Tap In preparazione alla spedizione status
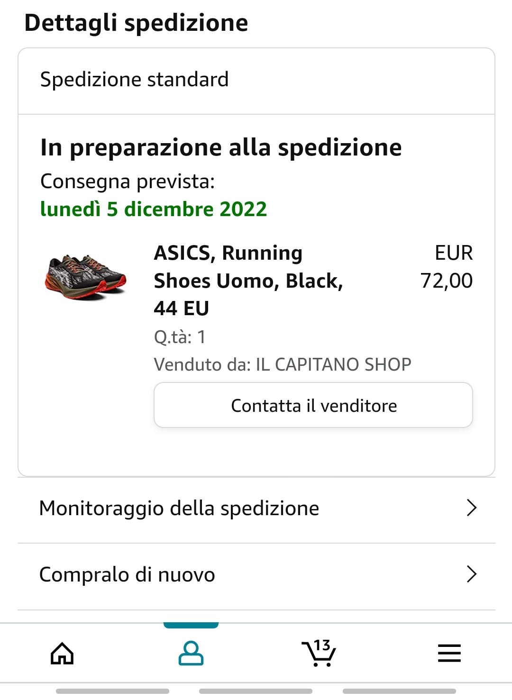 click(221, 147)
